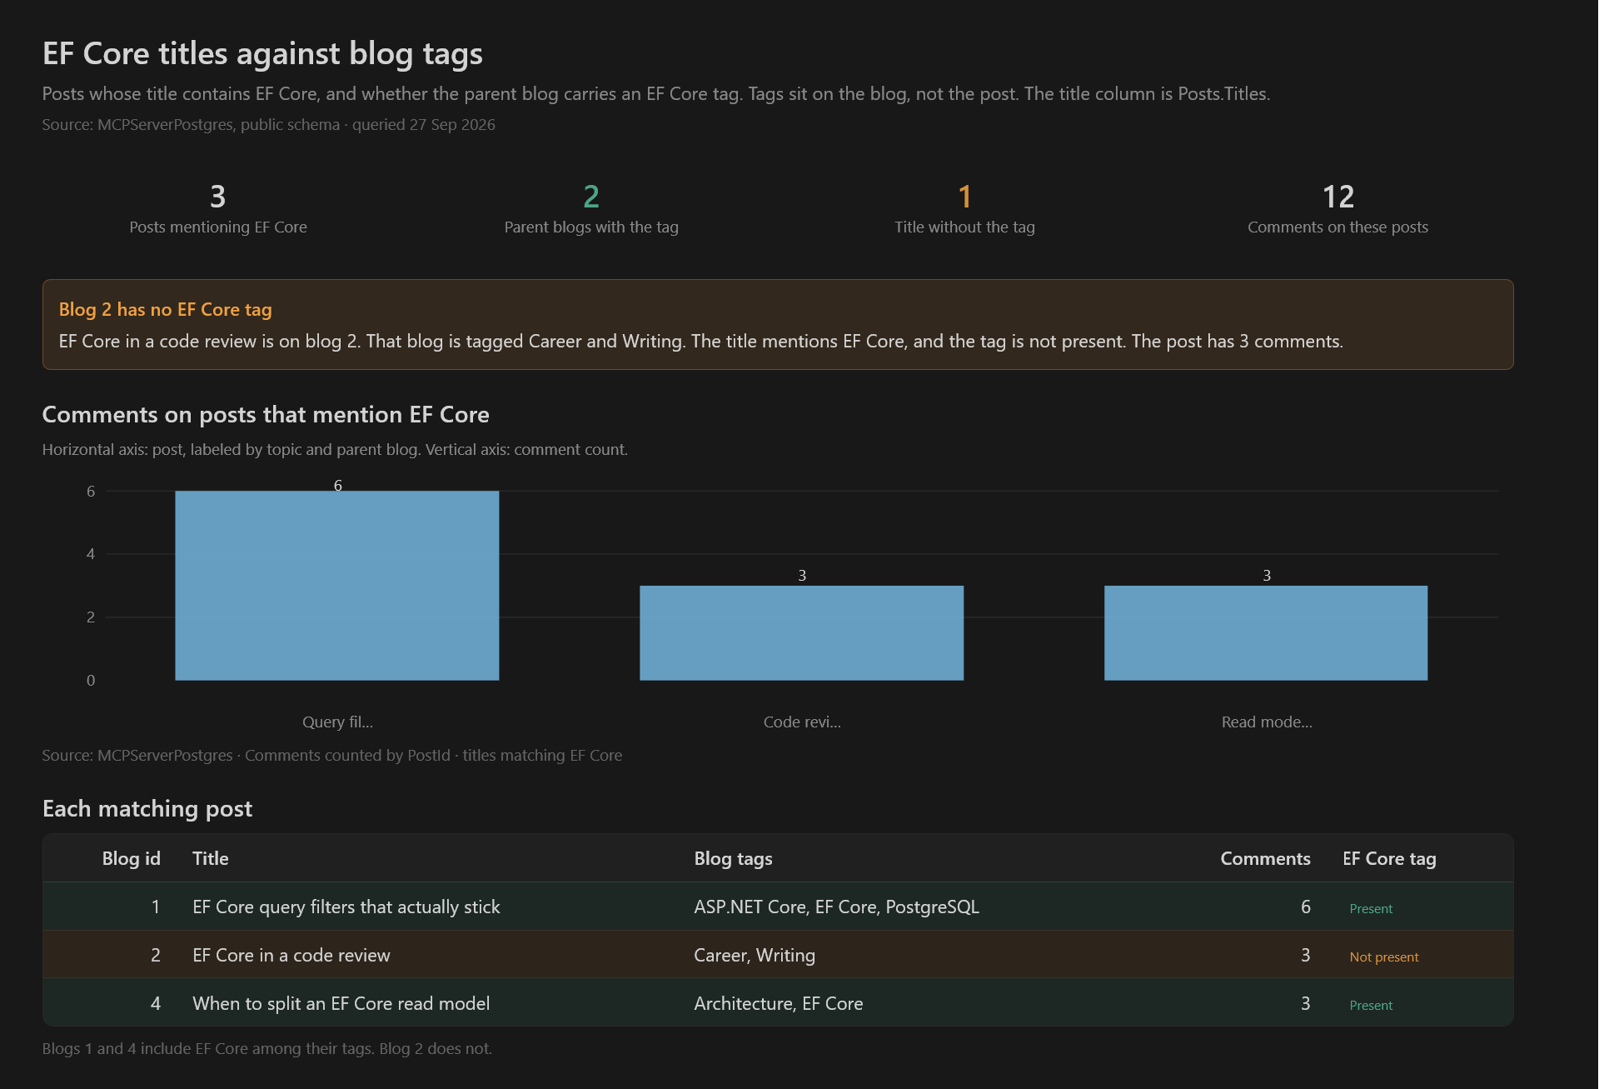Click the 'Blog 2 has no EF Core tag' alert title

coord(165,309)
